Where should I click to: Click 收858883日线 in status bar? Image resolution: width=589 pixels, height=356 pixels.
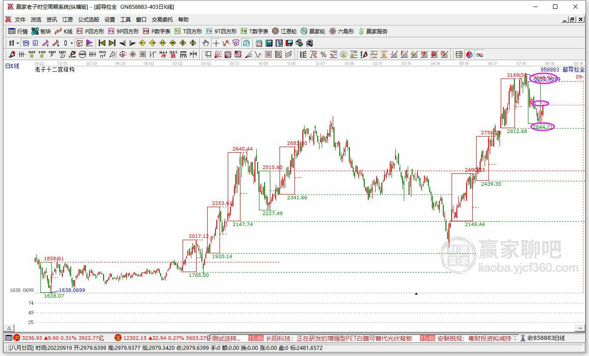tap(546, 338)
